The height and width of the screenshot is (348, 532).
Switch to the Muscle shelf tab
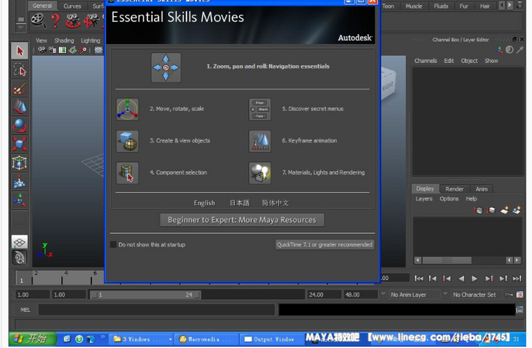tap(414, 6)
